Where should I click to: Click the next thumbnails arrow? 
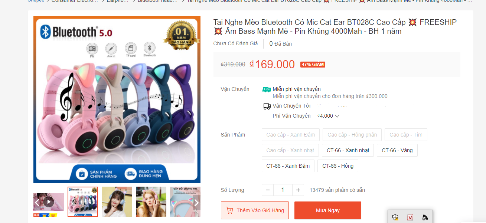pyautogui.click(x=196, y=203)
